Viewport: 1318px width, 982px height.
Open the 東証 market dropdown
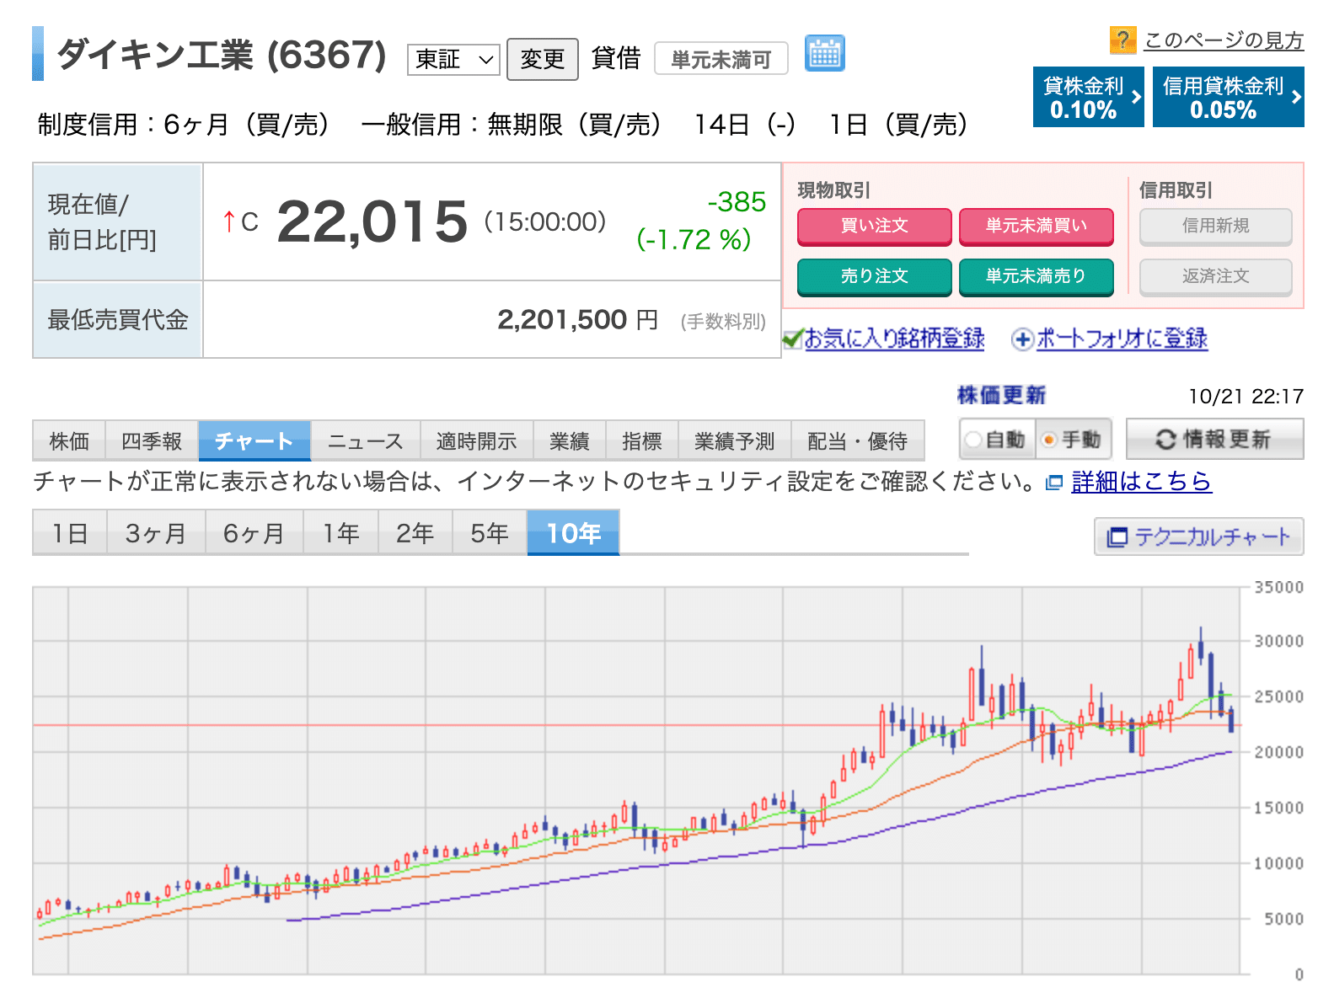(453, 60)
